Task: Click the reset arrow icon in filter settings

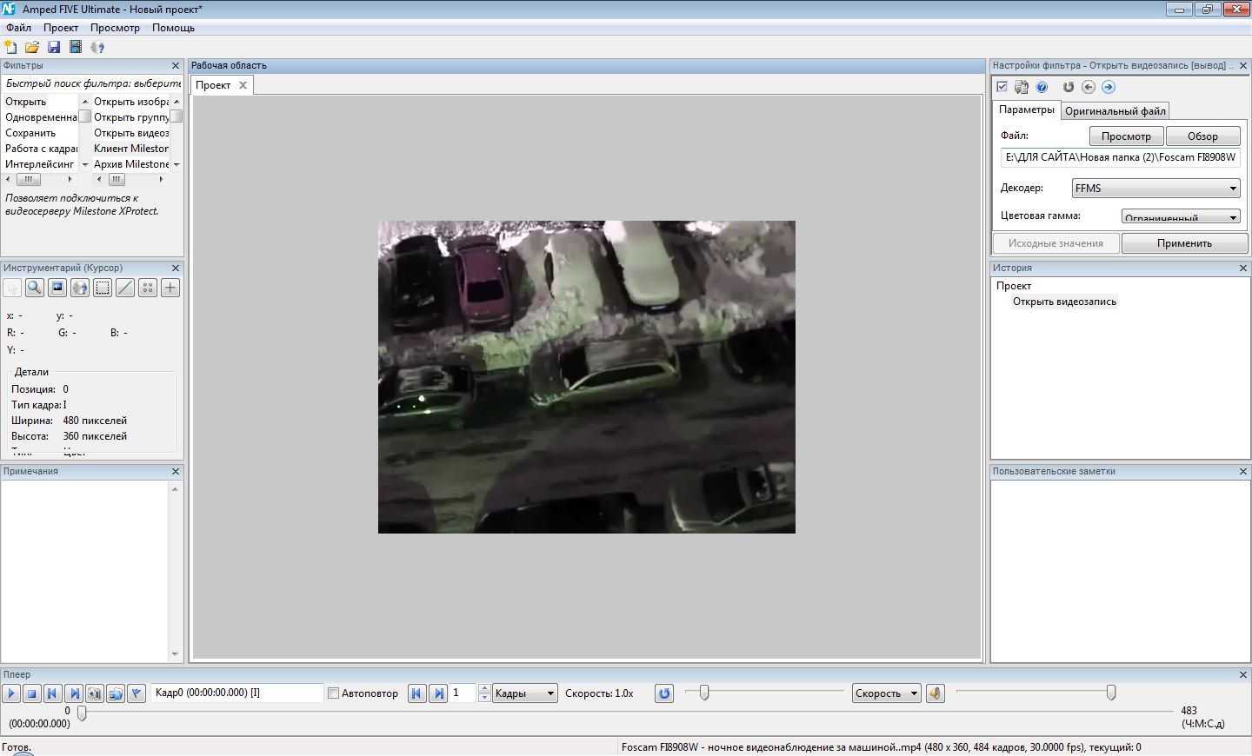Action: pyautogui.click(x=1069, y=87)
